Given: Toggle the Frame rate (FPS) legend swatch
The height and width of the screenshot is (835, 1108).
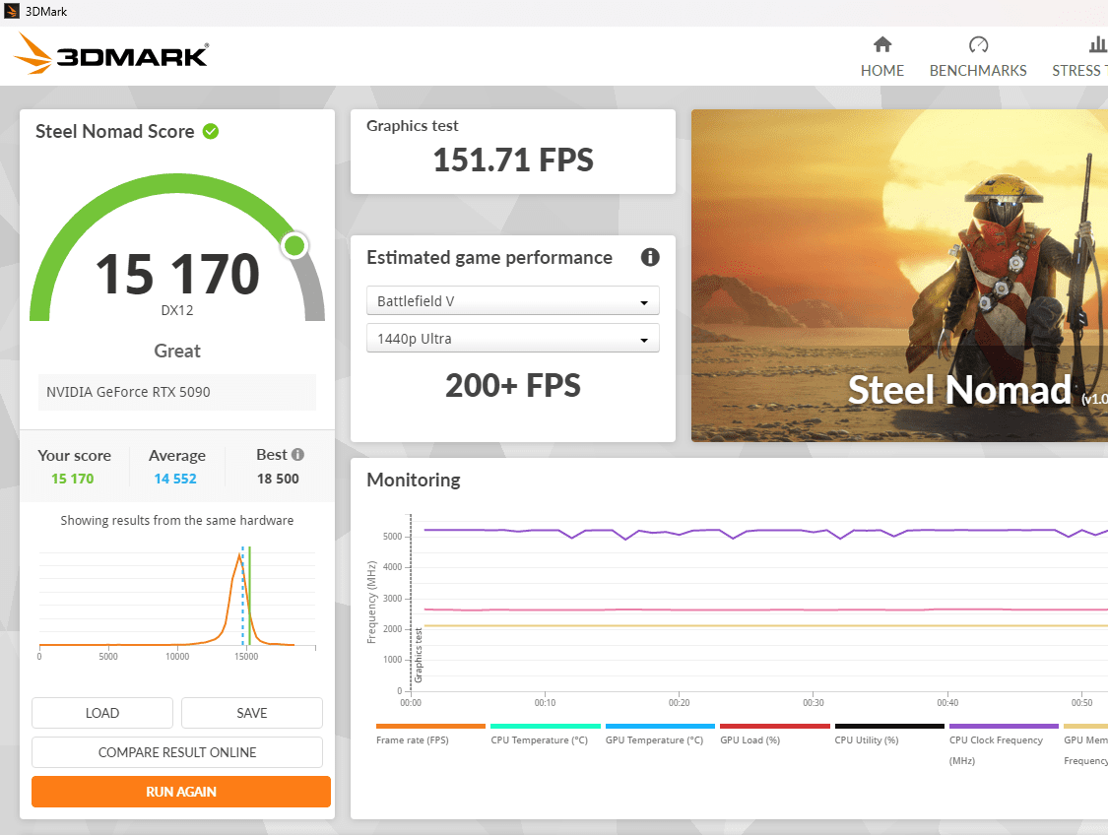Looking at the screenshot, I should coord(431,727).
